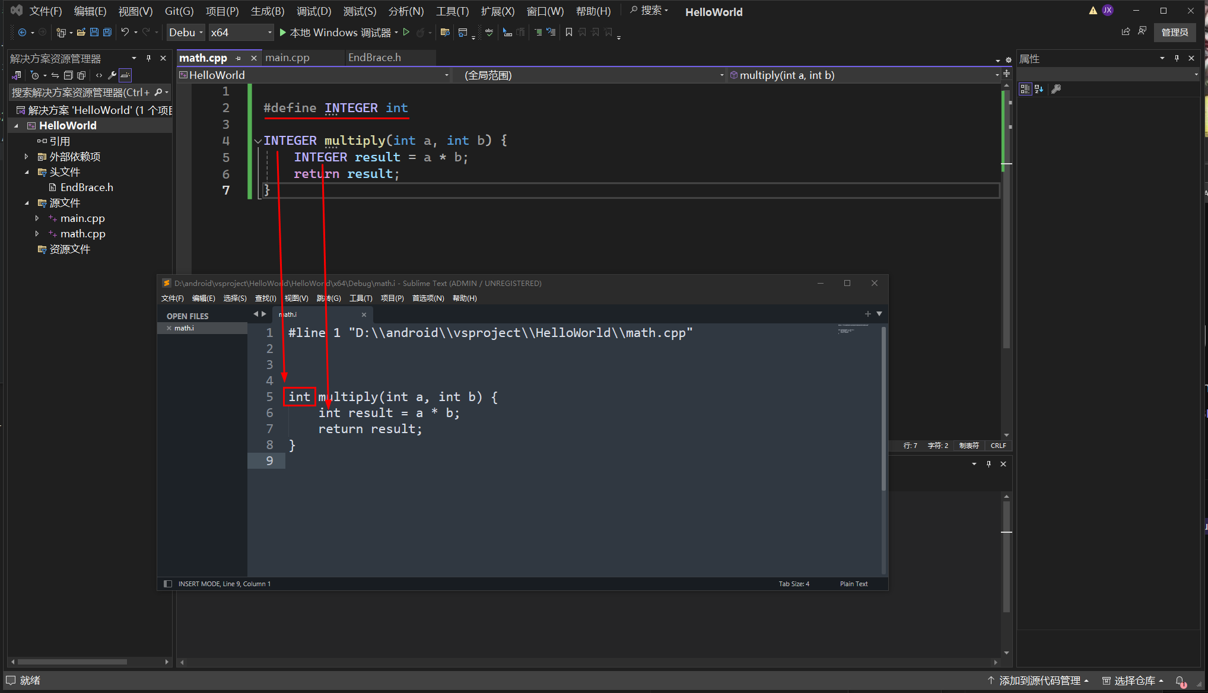This screenshot has width=1208, height=693.
Task: Start without debugging using green outline arrow
Action: point(406,32)
